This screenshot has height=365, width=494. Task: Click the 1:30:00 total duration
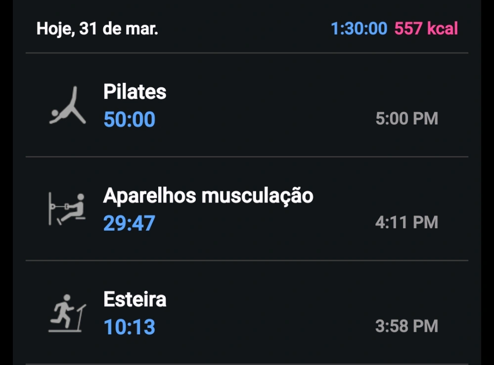pyautogui.click(x=359, y=29)
